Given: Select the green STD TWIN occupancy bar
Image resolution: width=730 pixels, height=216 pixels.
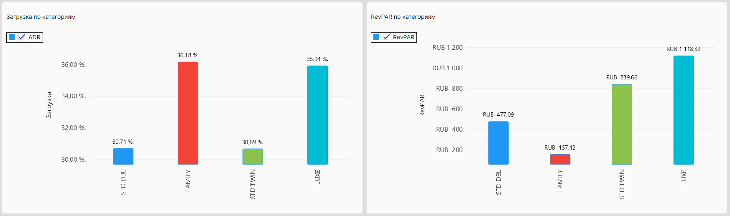Looking at the screenshot, I should point(253,157).
